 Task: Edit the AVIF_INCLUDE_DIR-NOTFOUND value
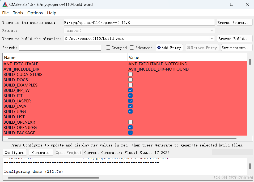pyautogui.click(x=158, y=69)
